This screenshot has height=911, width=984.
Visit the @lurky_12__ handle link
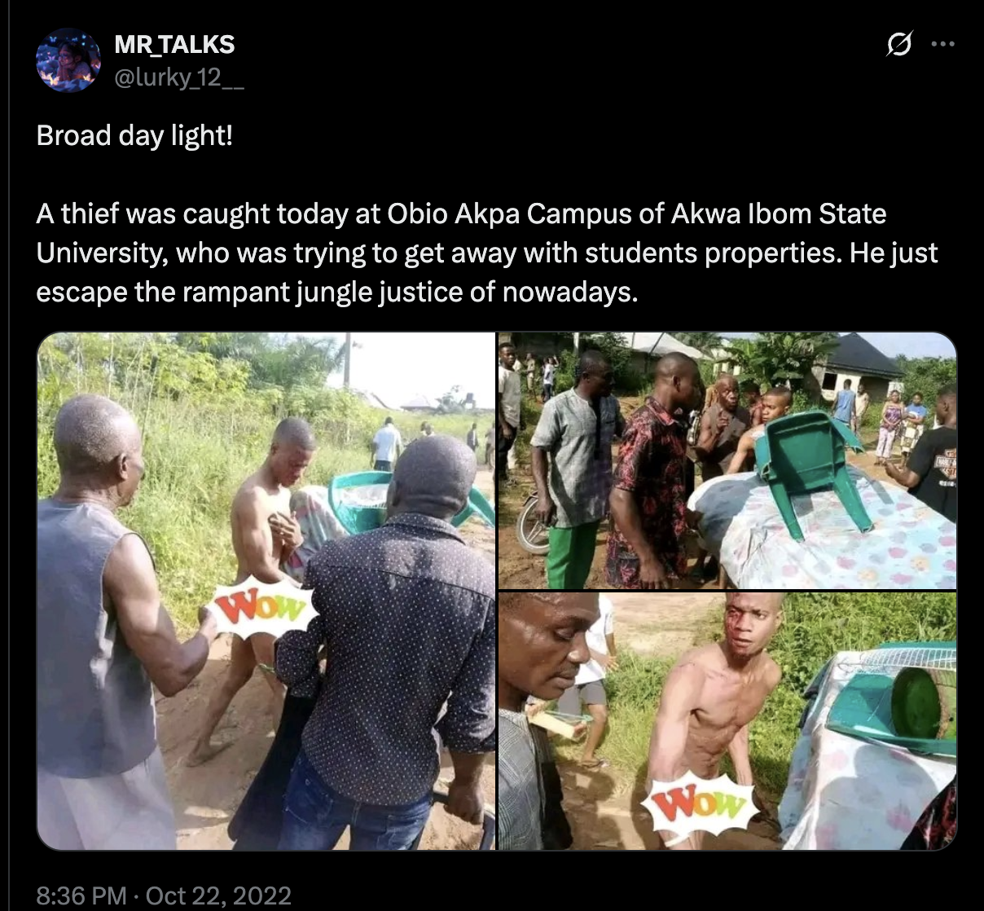point(179,79)
